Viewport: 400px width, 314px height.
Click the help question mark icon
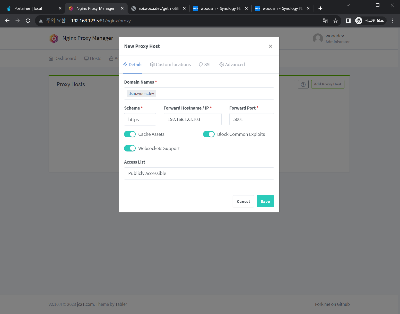303,84
